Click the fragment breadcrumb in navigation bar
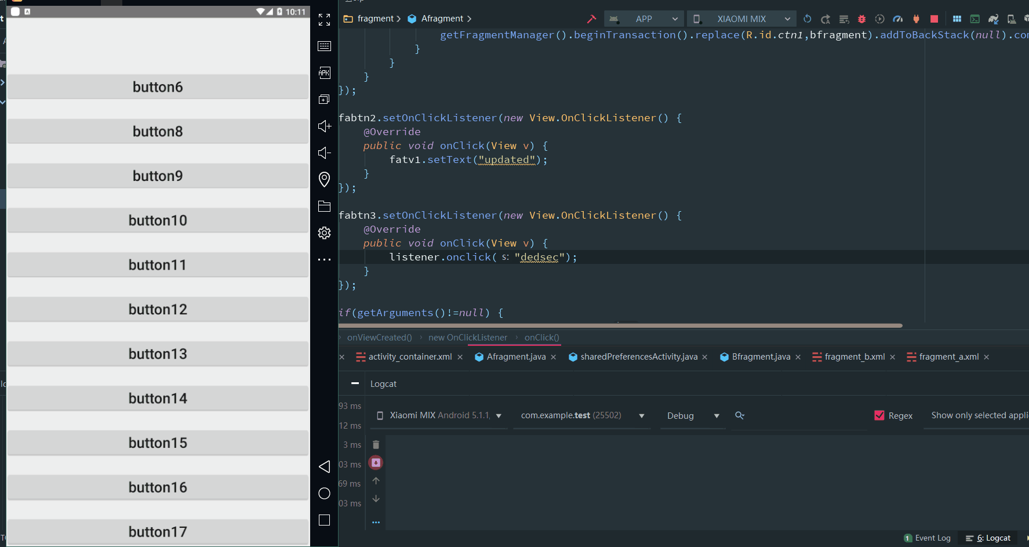Screen dimensions: 1029x547 369,19
